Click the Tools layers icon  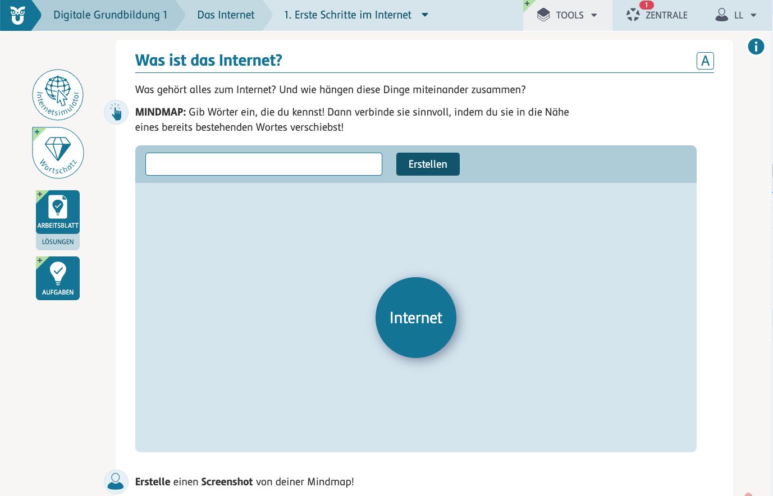coord(543,15)
